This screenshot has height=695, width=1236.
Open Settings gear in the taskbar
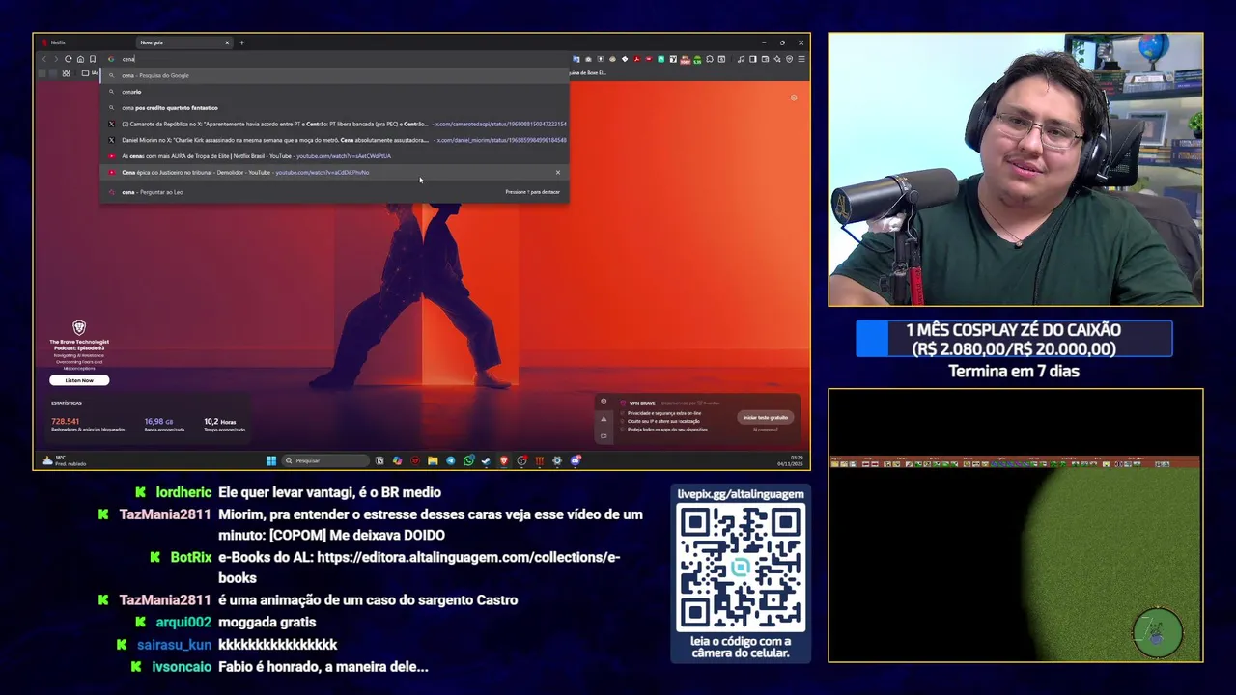(557, 460)
